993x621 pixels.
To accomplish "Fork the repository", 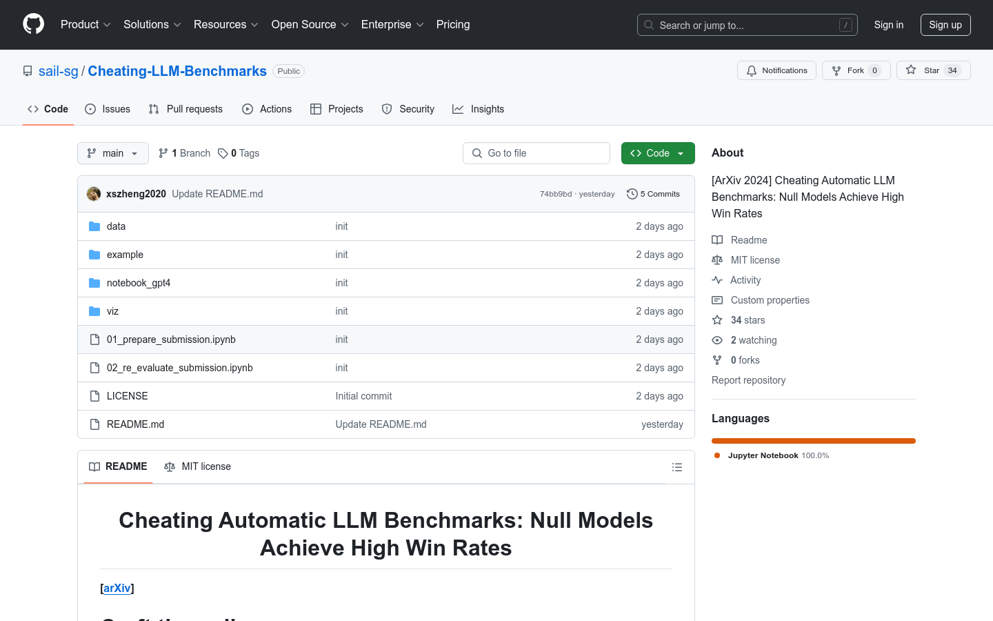I will tap(856, 70).
